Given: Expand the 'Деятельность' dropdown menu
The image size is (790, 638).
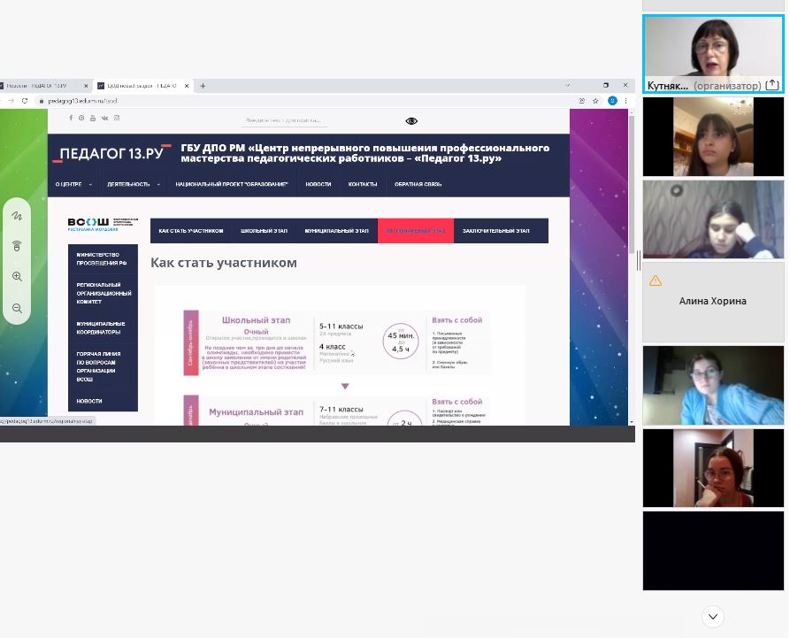Looking at the screenshot, I should point(134,184).
